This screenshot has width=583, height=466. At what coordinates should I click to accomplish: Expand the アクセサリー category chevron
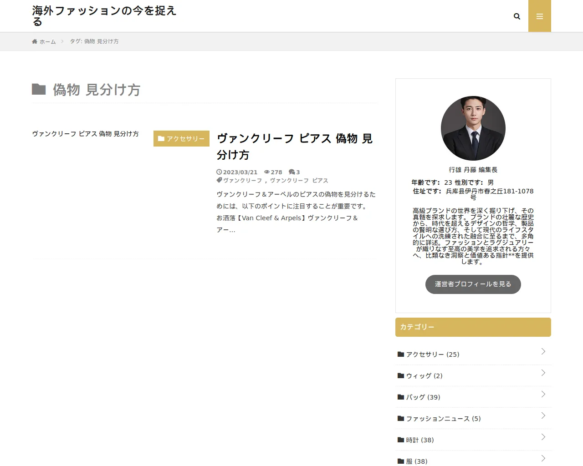click(543, 351)
